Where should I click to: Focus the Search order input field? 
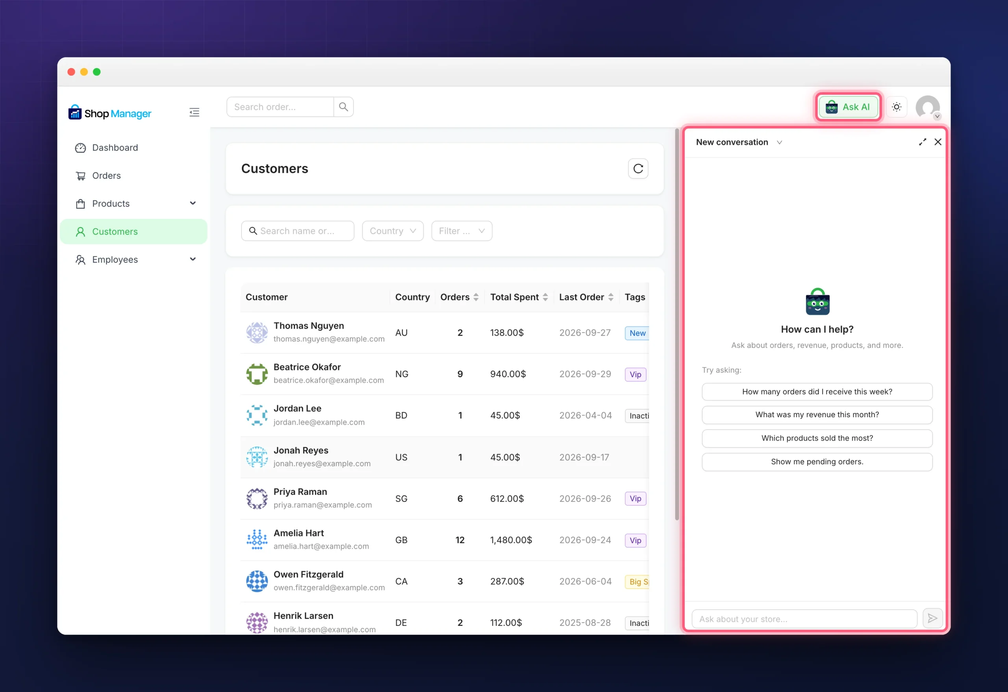coord(280,107)
